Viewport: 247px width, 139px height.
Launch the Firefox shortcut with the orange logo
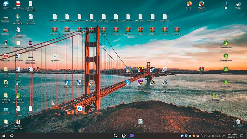pyautogui.click(x=189, y=5)
